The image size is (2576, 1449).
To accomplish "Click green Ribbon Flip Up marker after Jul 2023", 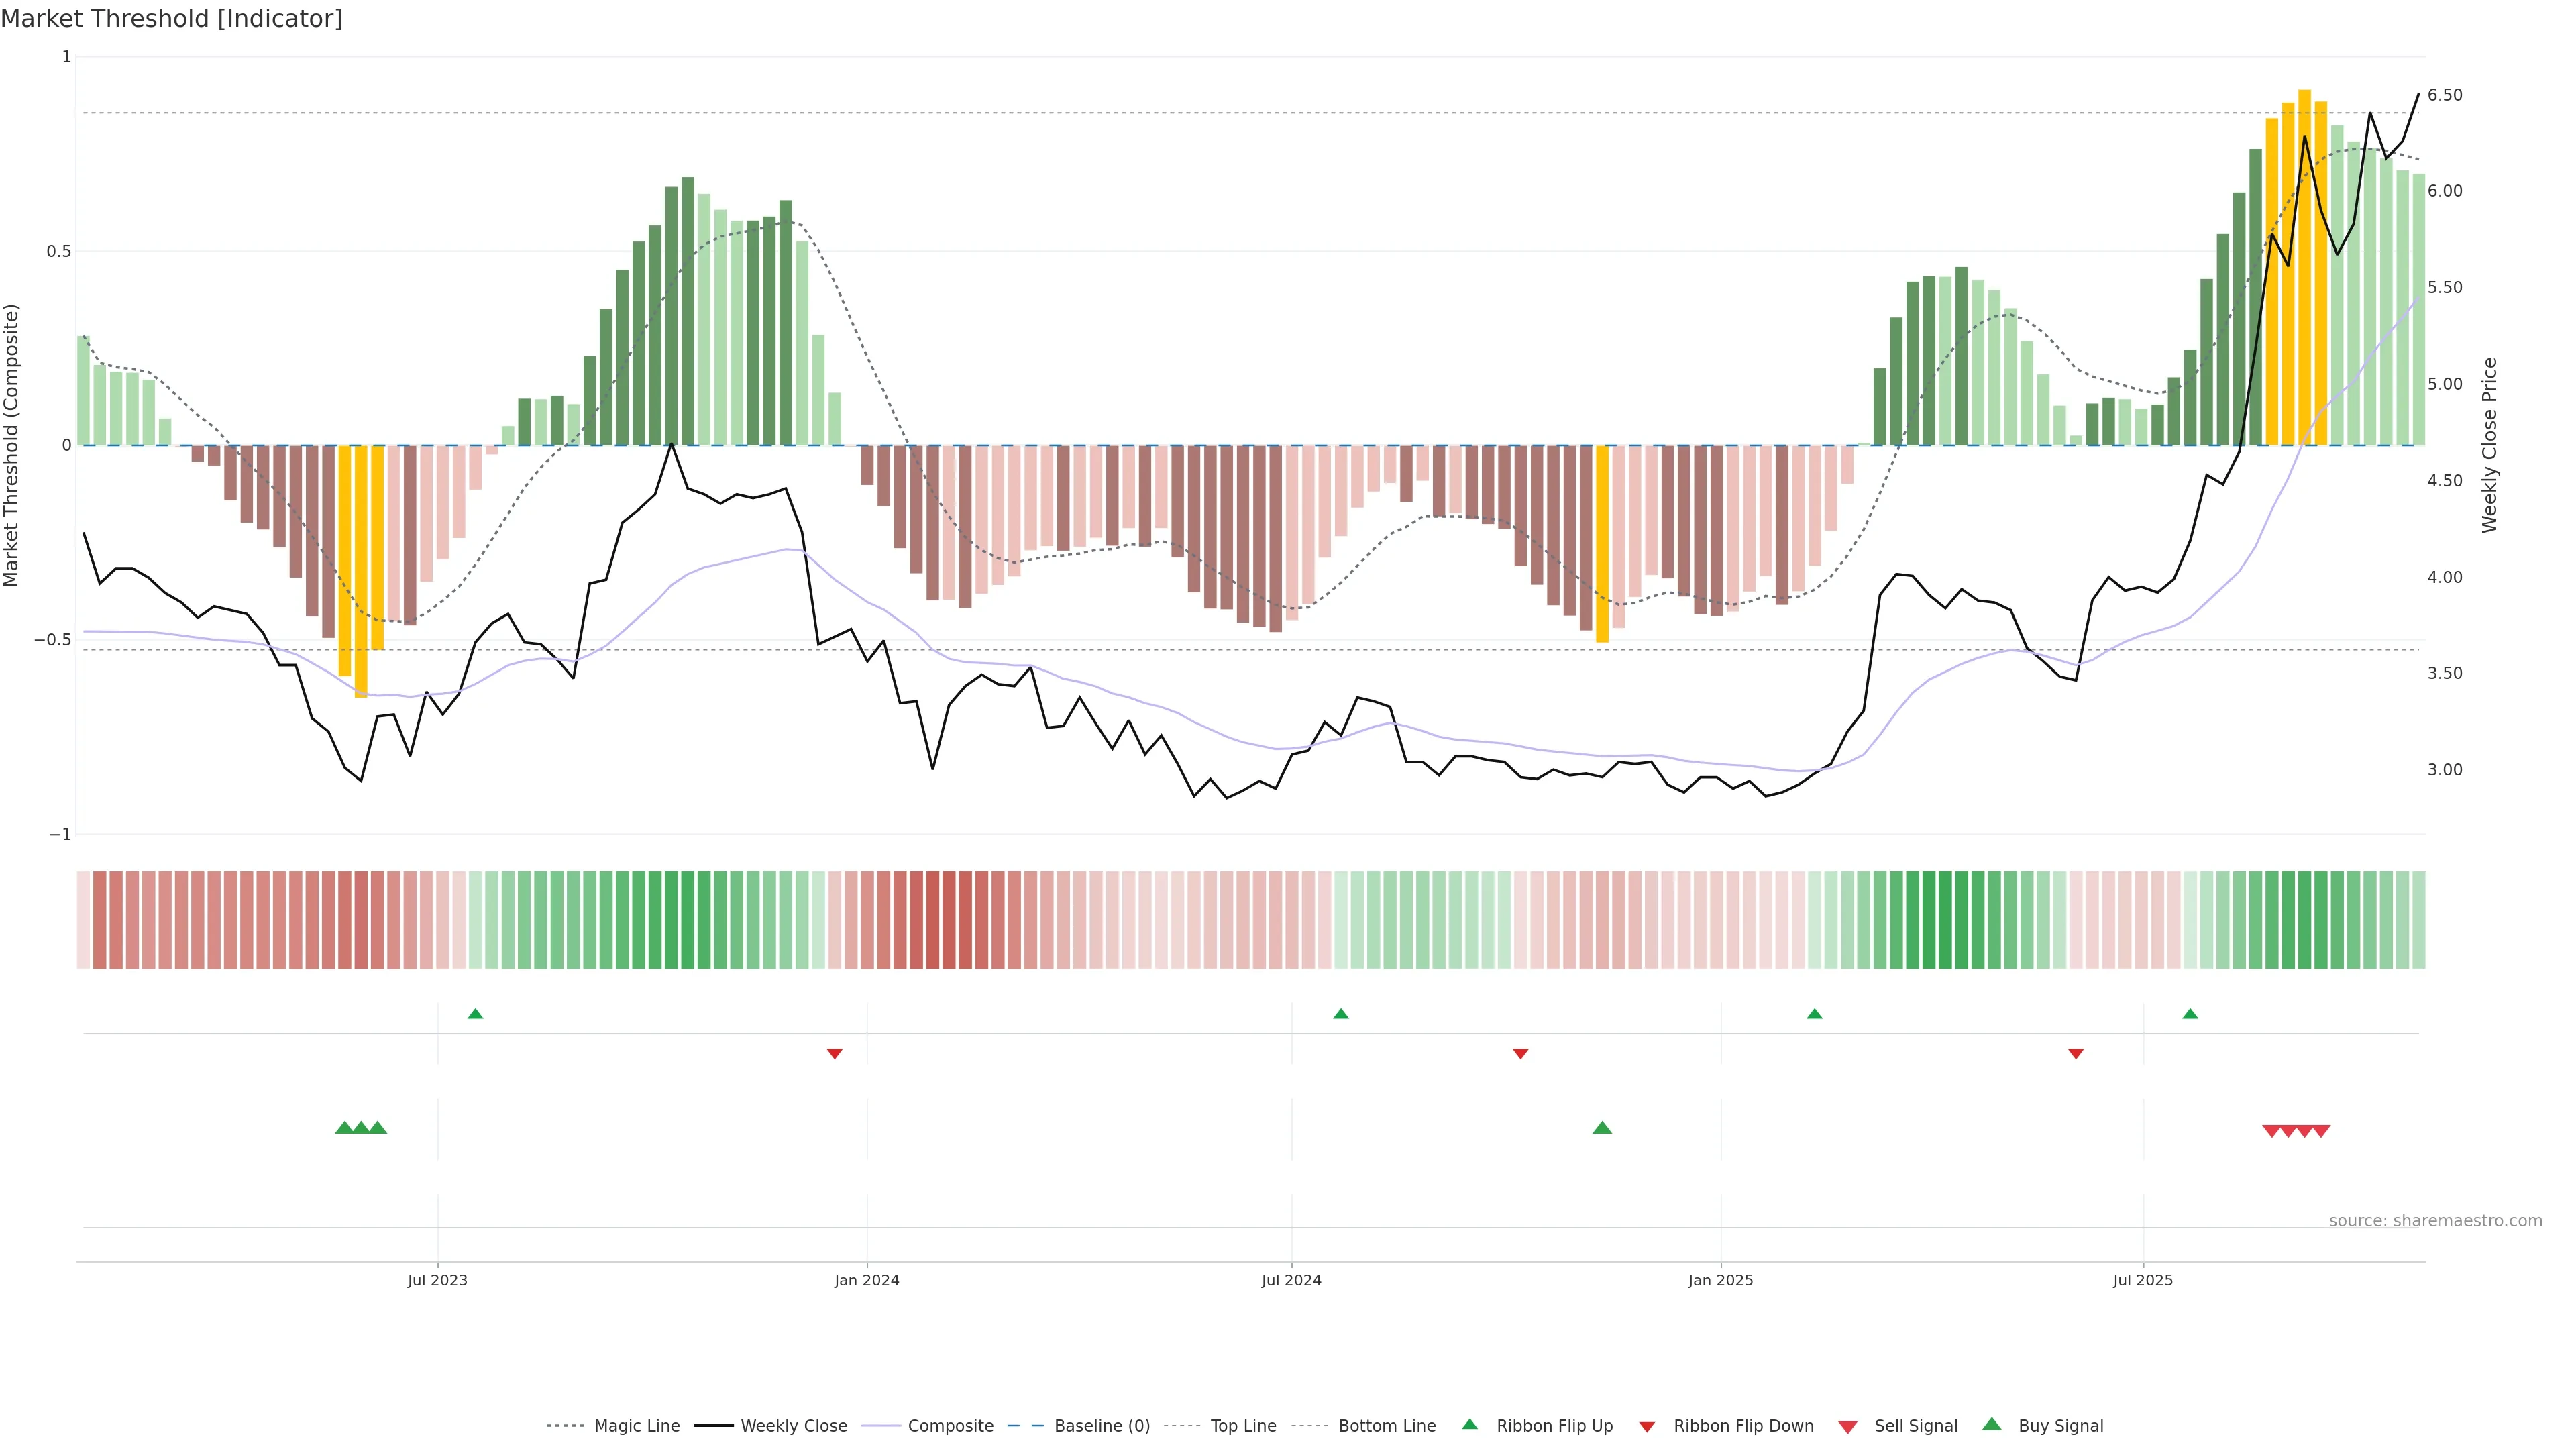I will [475, 1014].
